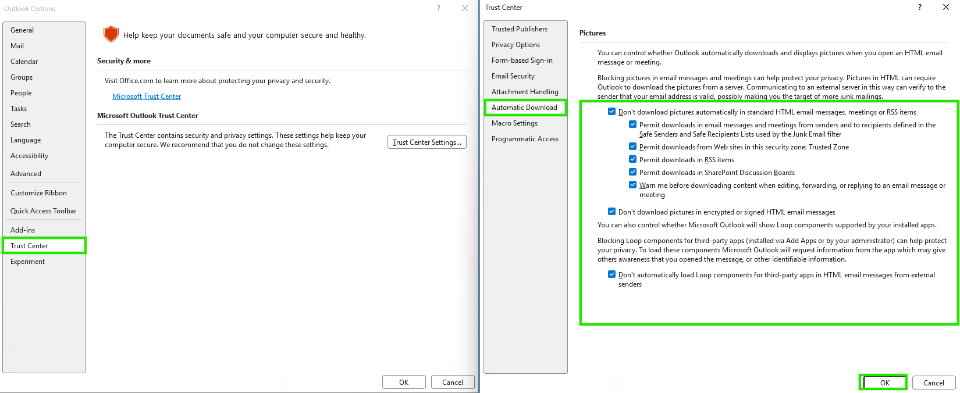Image resolution: width=960 pixels, height=393 pixels.
Task: Select Programmatic Access section
Action: [x=525, y=139]
